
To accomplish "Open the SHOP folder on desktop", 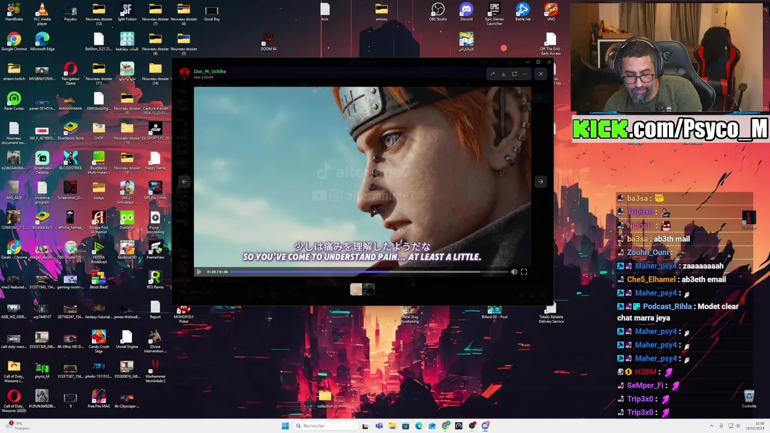I will [x=99, y=131].
